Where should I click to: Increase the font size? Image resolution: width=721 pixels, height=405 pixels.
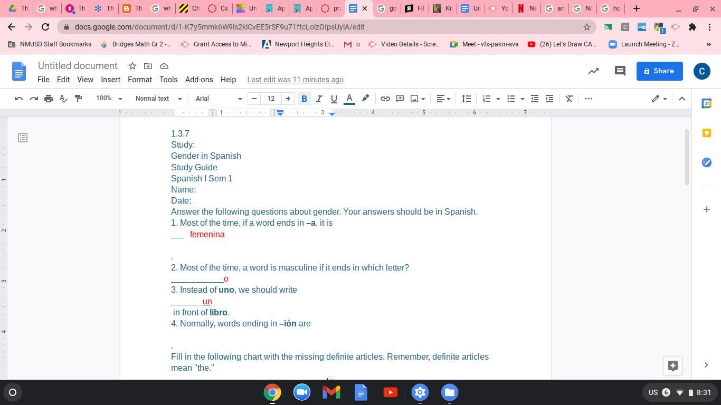click(288, 99)
